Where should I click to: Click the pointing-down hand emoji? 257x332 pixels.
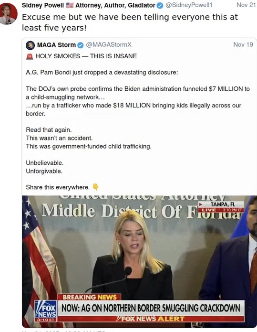click(95, 187)
